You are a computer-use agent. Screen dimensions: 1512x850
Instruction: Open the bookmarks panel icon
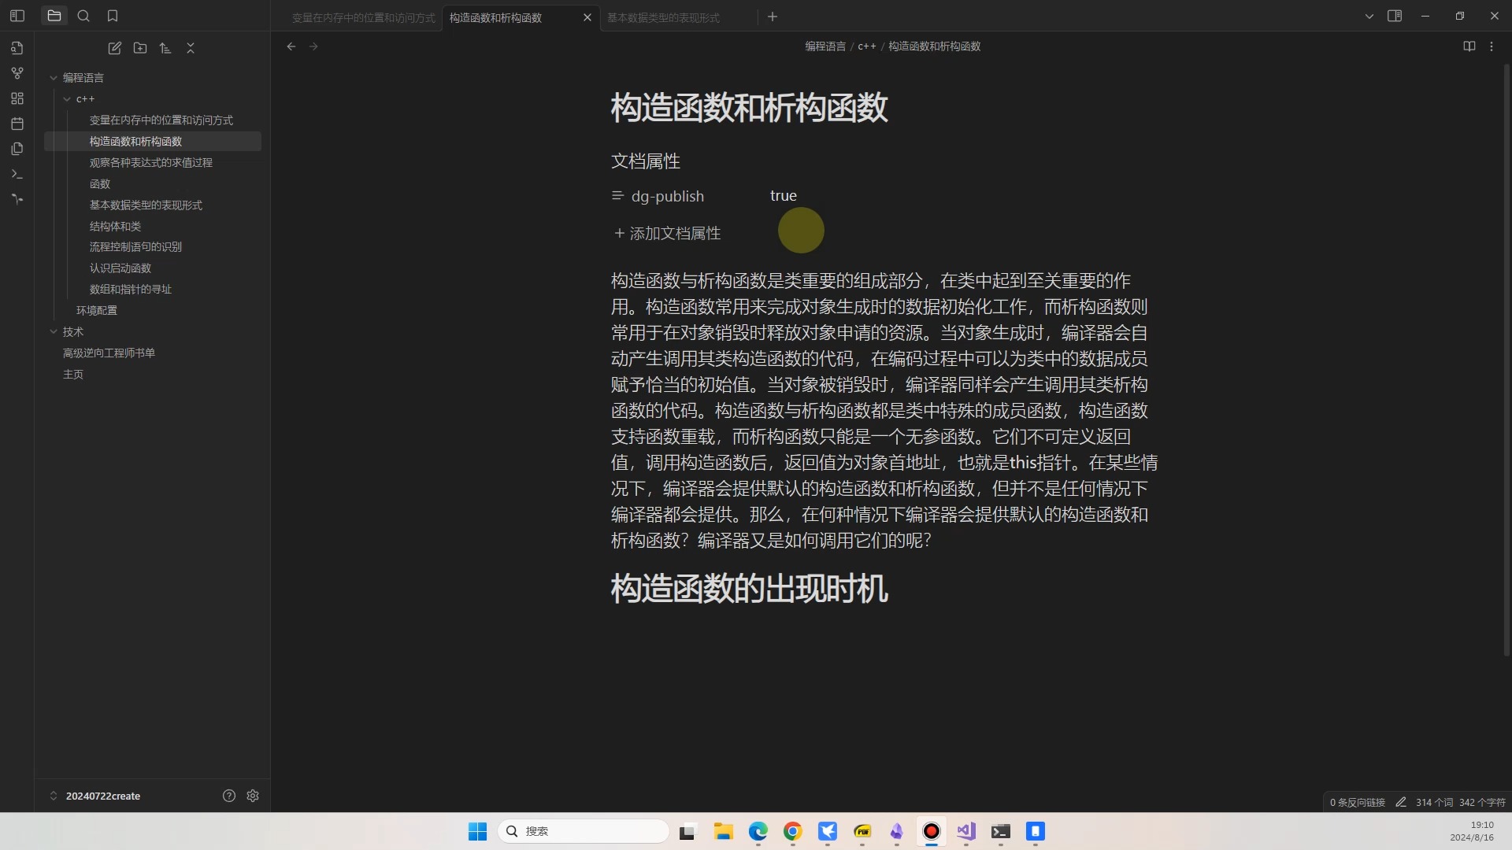tap(113, 16)
